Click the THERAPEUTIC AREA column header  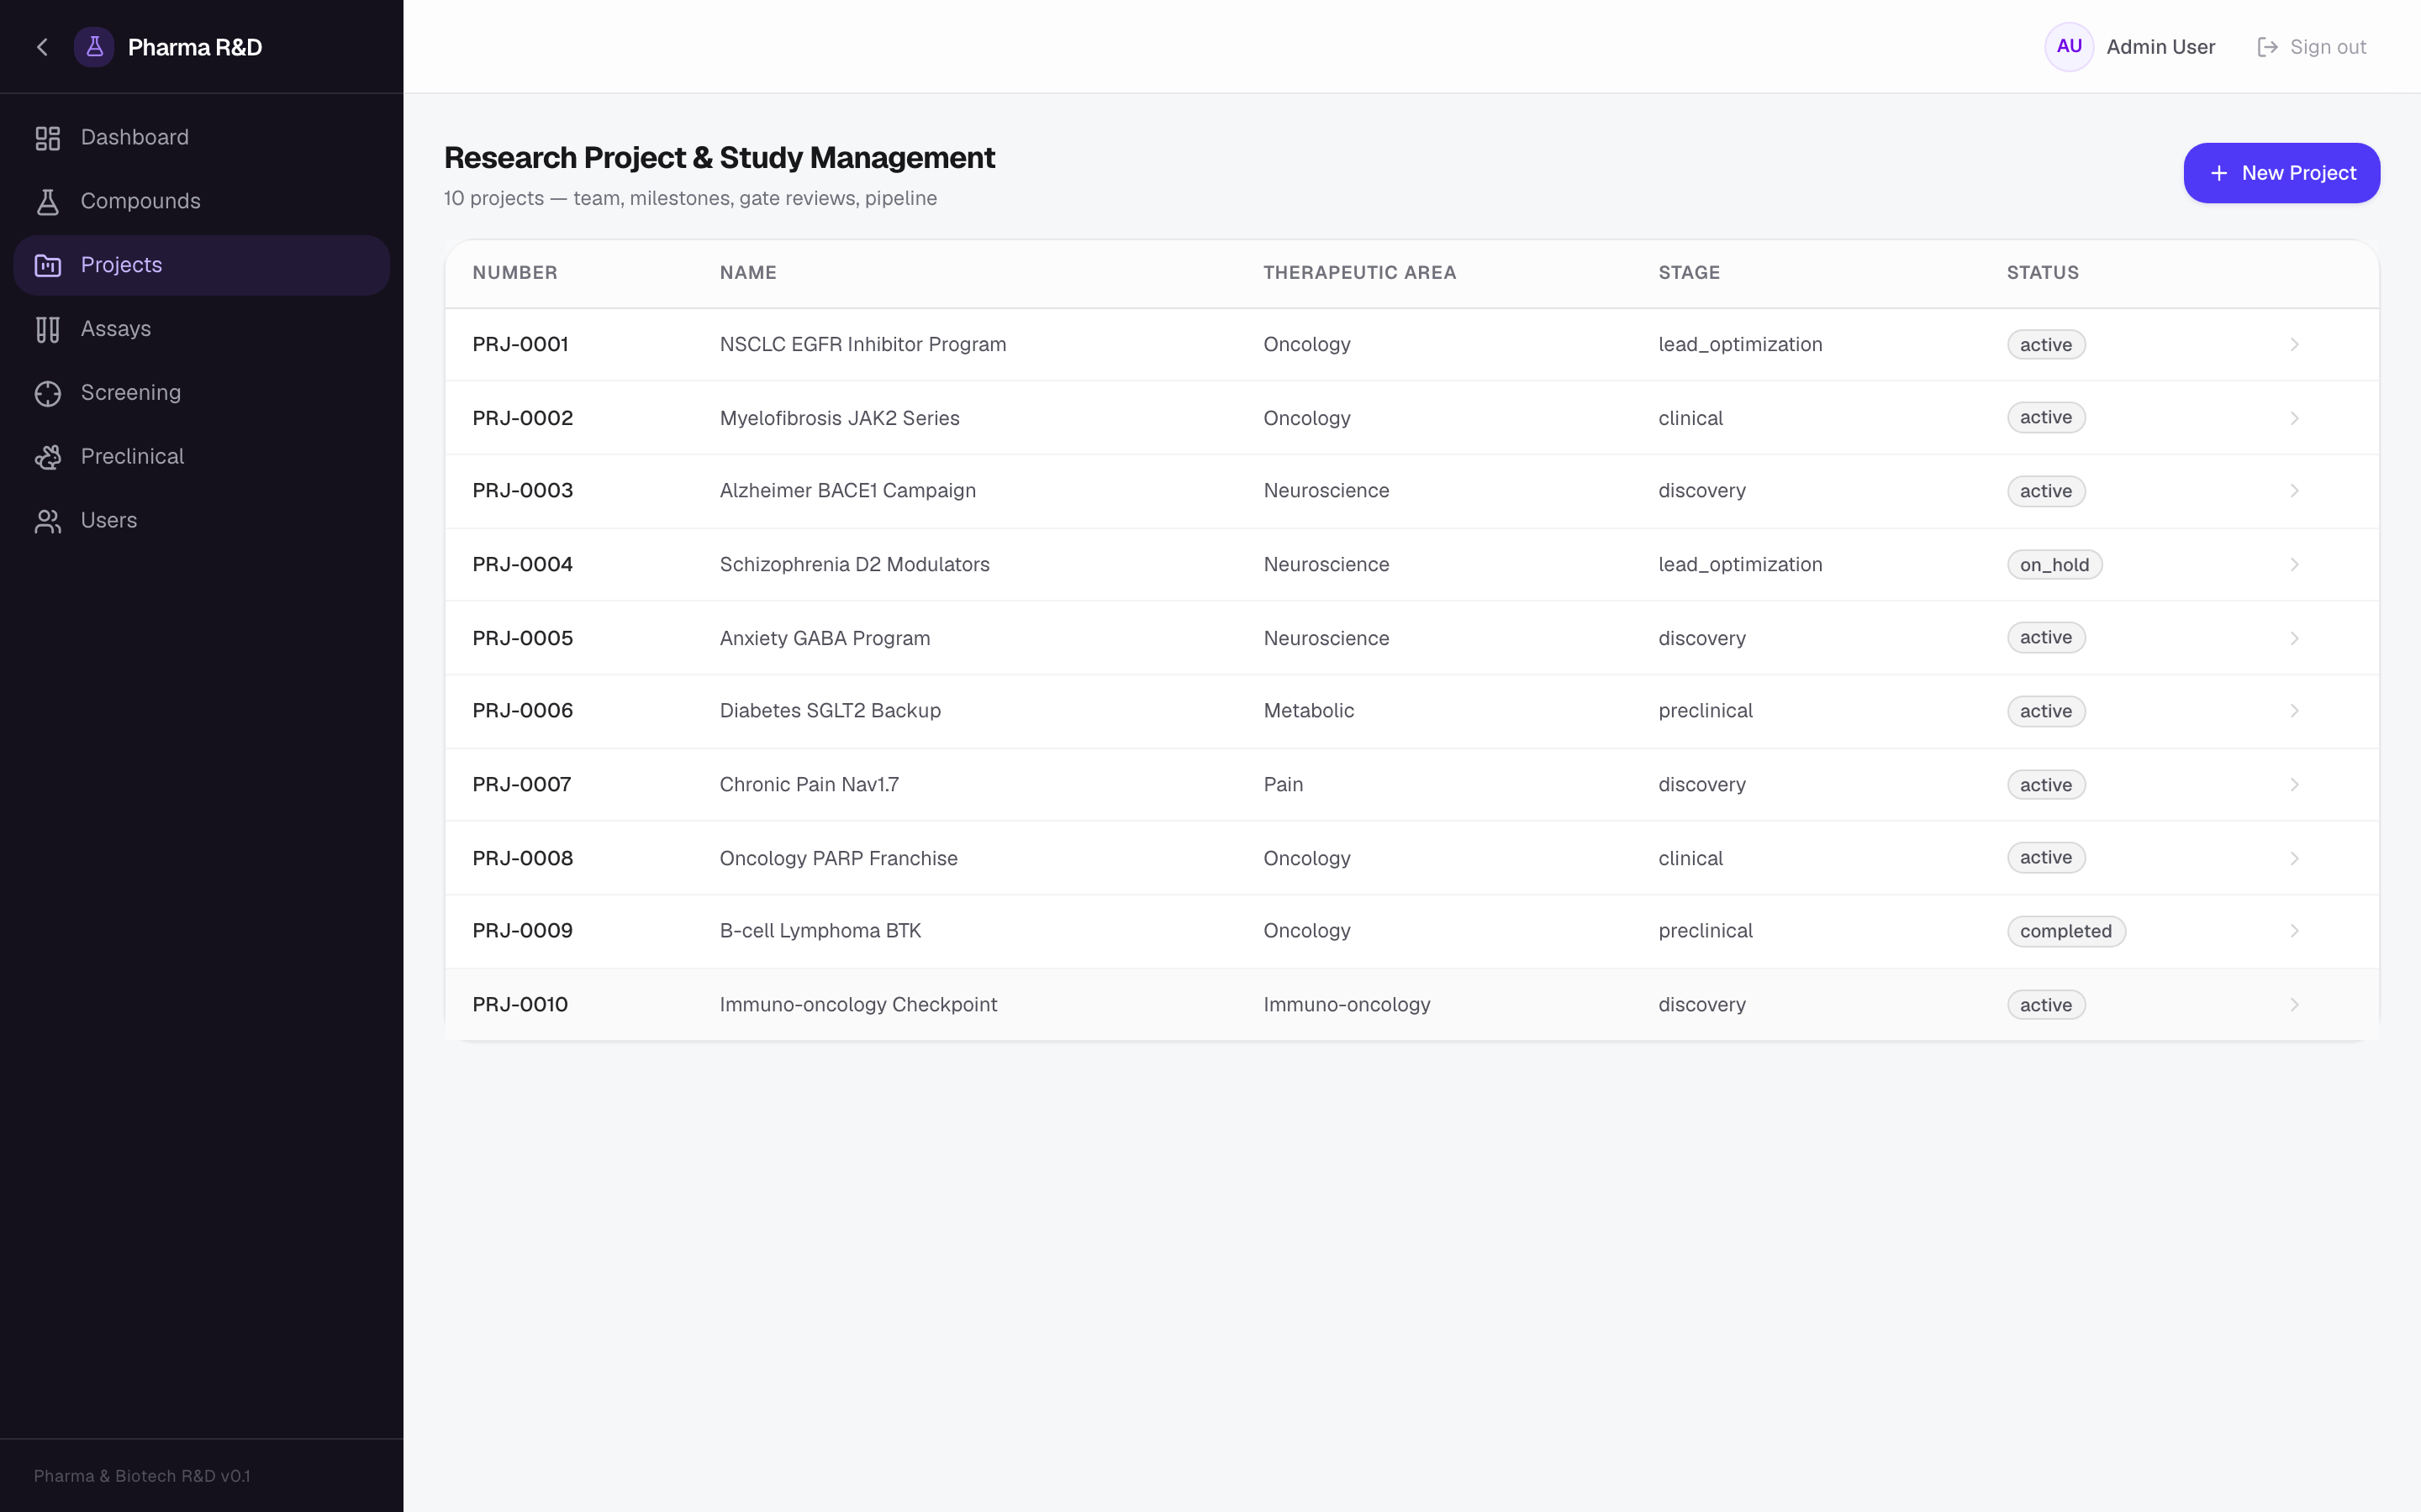(1359, 273)
